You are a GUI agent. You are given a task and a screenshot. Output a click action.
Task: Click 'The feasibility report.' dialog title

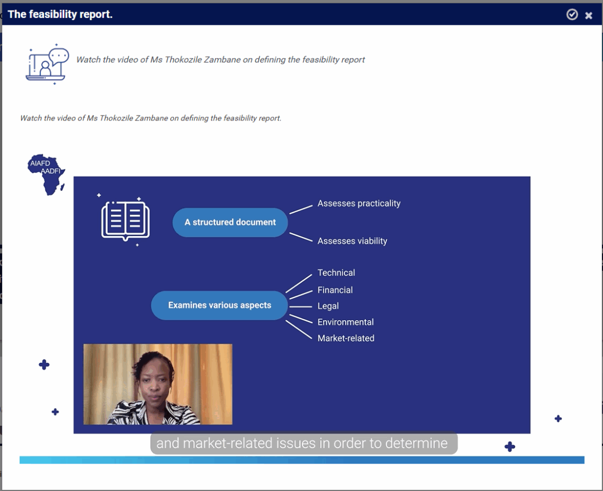tap(60, 15)
